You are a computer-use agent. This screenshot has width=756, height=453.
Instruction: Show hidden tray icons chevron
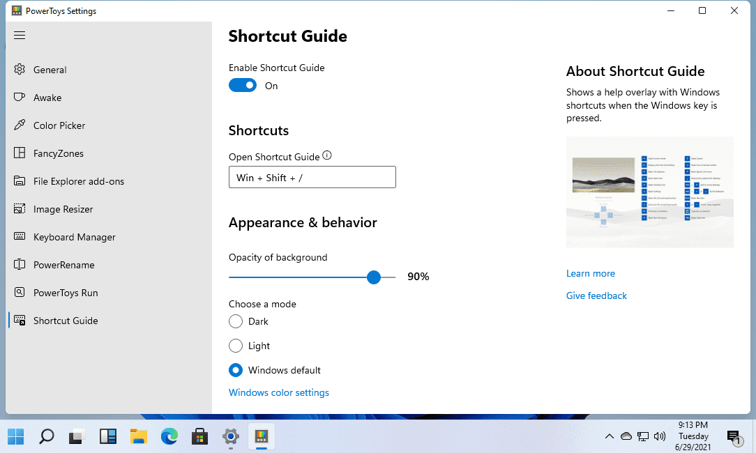click(610, 436)
